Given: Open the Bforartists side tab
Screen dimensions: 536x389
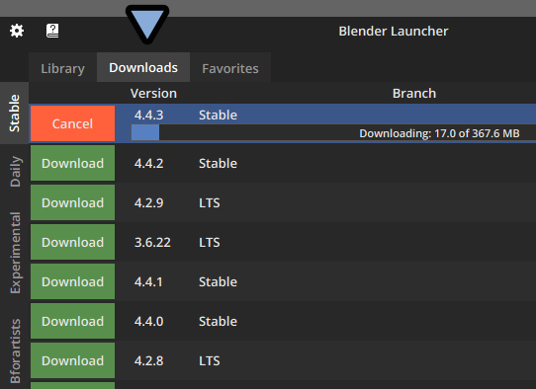Looking at the screenshot, I should (x=15, y=350).
